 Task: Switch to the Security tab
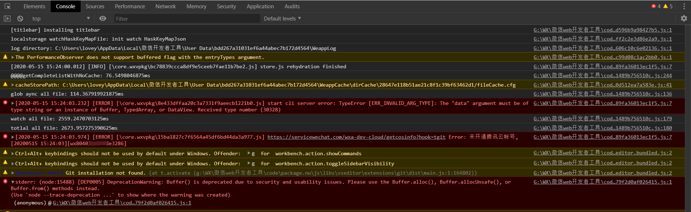coord(226,6)
